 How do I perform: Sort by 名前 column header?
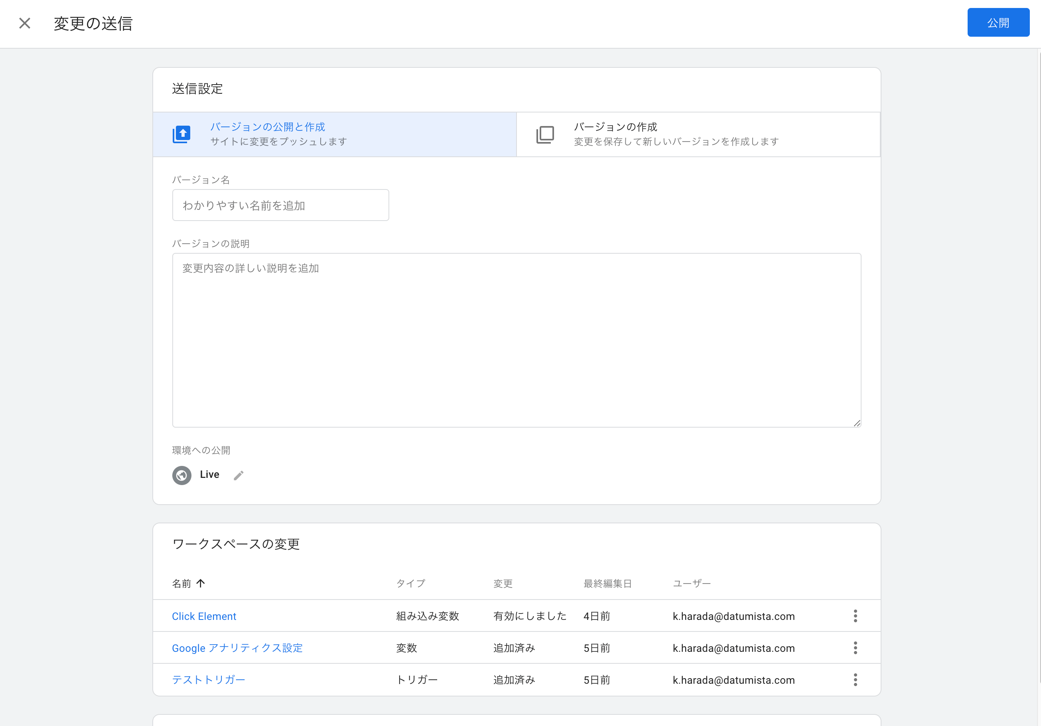181,584
